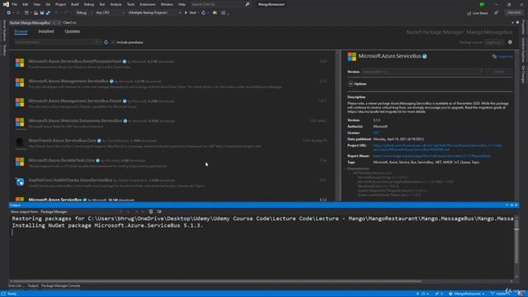This screenshot has width=528, height=297.
Task: Open the Project menu
Action: [60, 4]
